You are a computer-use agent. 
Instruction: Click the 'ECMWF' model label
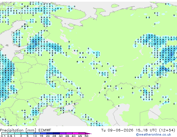pos(45,130)
